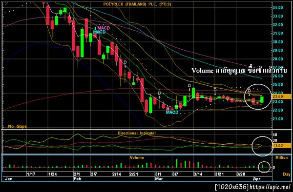
Task: Click the Directional Indicator panel title
Action: [x=137, y=133]
